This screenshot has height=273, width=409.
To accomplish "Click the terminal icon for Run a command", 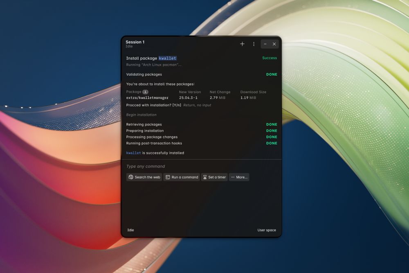I will tap(168, 177).
